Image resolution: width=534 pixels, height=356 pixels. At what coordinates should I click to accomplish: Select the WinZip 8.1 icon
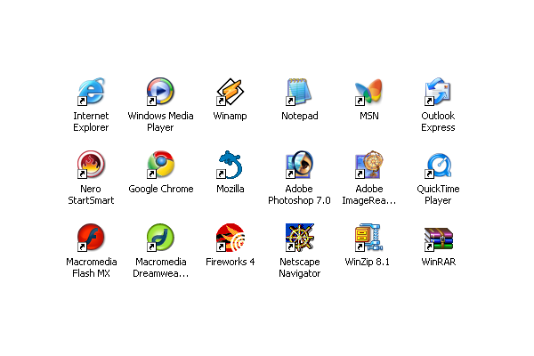coord(368,238)
